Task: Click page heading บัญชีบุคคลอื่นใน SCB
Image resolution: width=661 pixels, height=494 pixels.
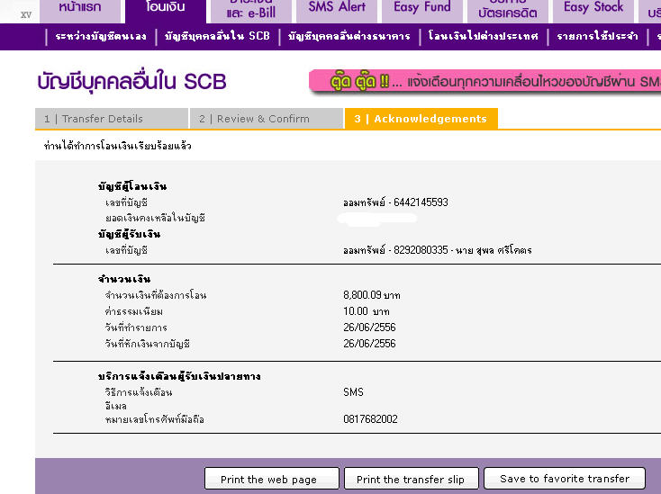Action: [132, 82]
